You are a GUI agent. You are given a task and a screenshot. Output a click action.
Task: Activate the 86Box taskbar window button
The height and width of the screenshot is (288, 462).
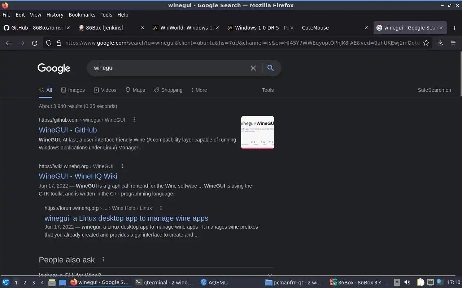click(359, 282)
